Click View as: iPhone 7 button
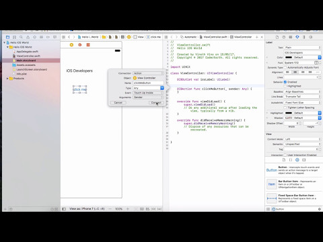 pos(87,209)
